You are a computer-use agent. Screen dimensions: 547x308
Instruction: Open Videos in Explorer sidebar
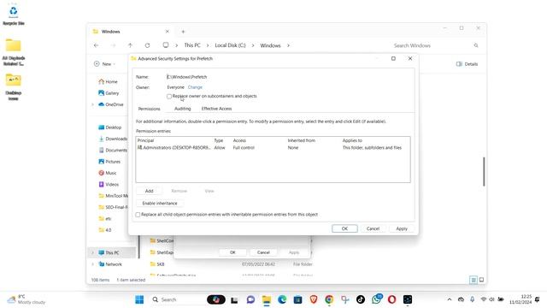[x=109, y=184]
